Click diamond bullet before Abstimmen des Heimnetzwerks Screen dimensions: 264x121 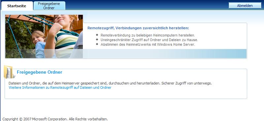pyautogui.click(x=97, y=44)
